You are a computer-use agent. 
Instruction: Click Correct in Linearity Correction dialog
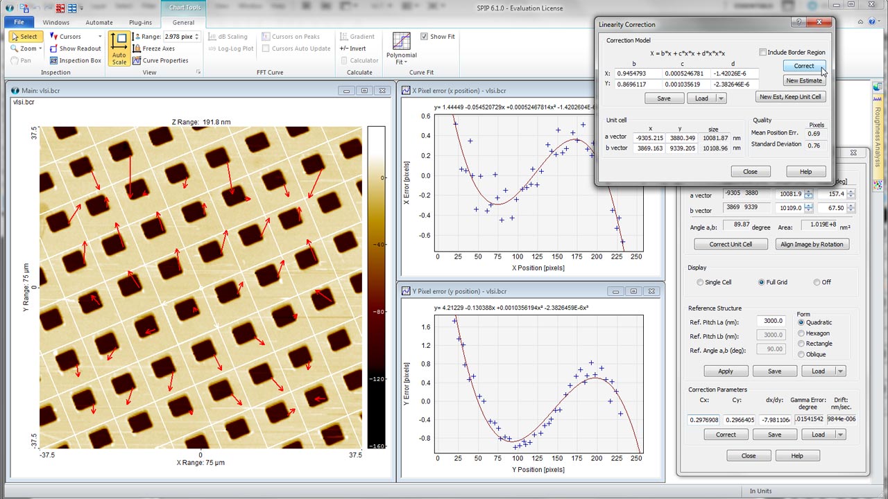[x=804, y=66]
